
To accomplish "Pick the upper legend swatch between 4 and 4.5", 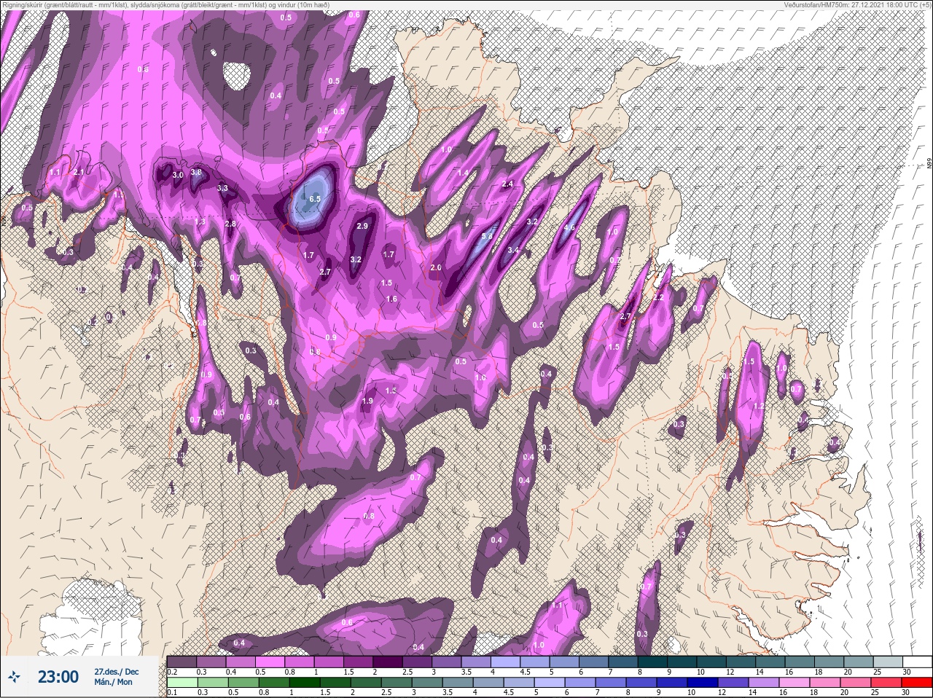I will pyautogui.click(x=505, y=661).
